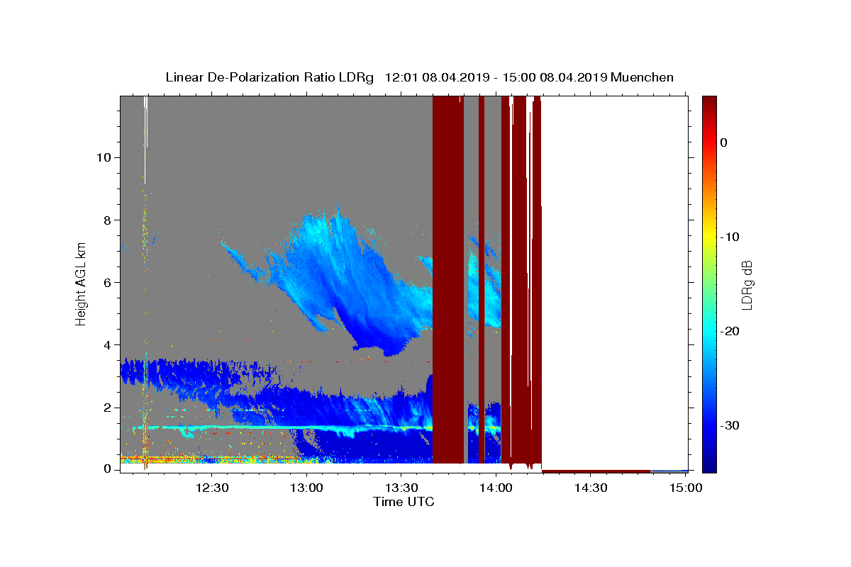
Task: Click the colorbar label -20
Action: pyautogui.click(x=730, y=331)
